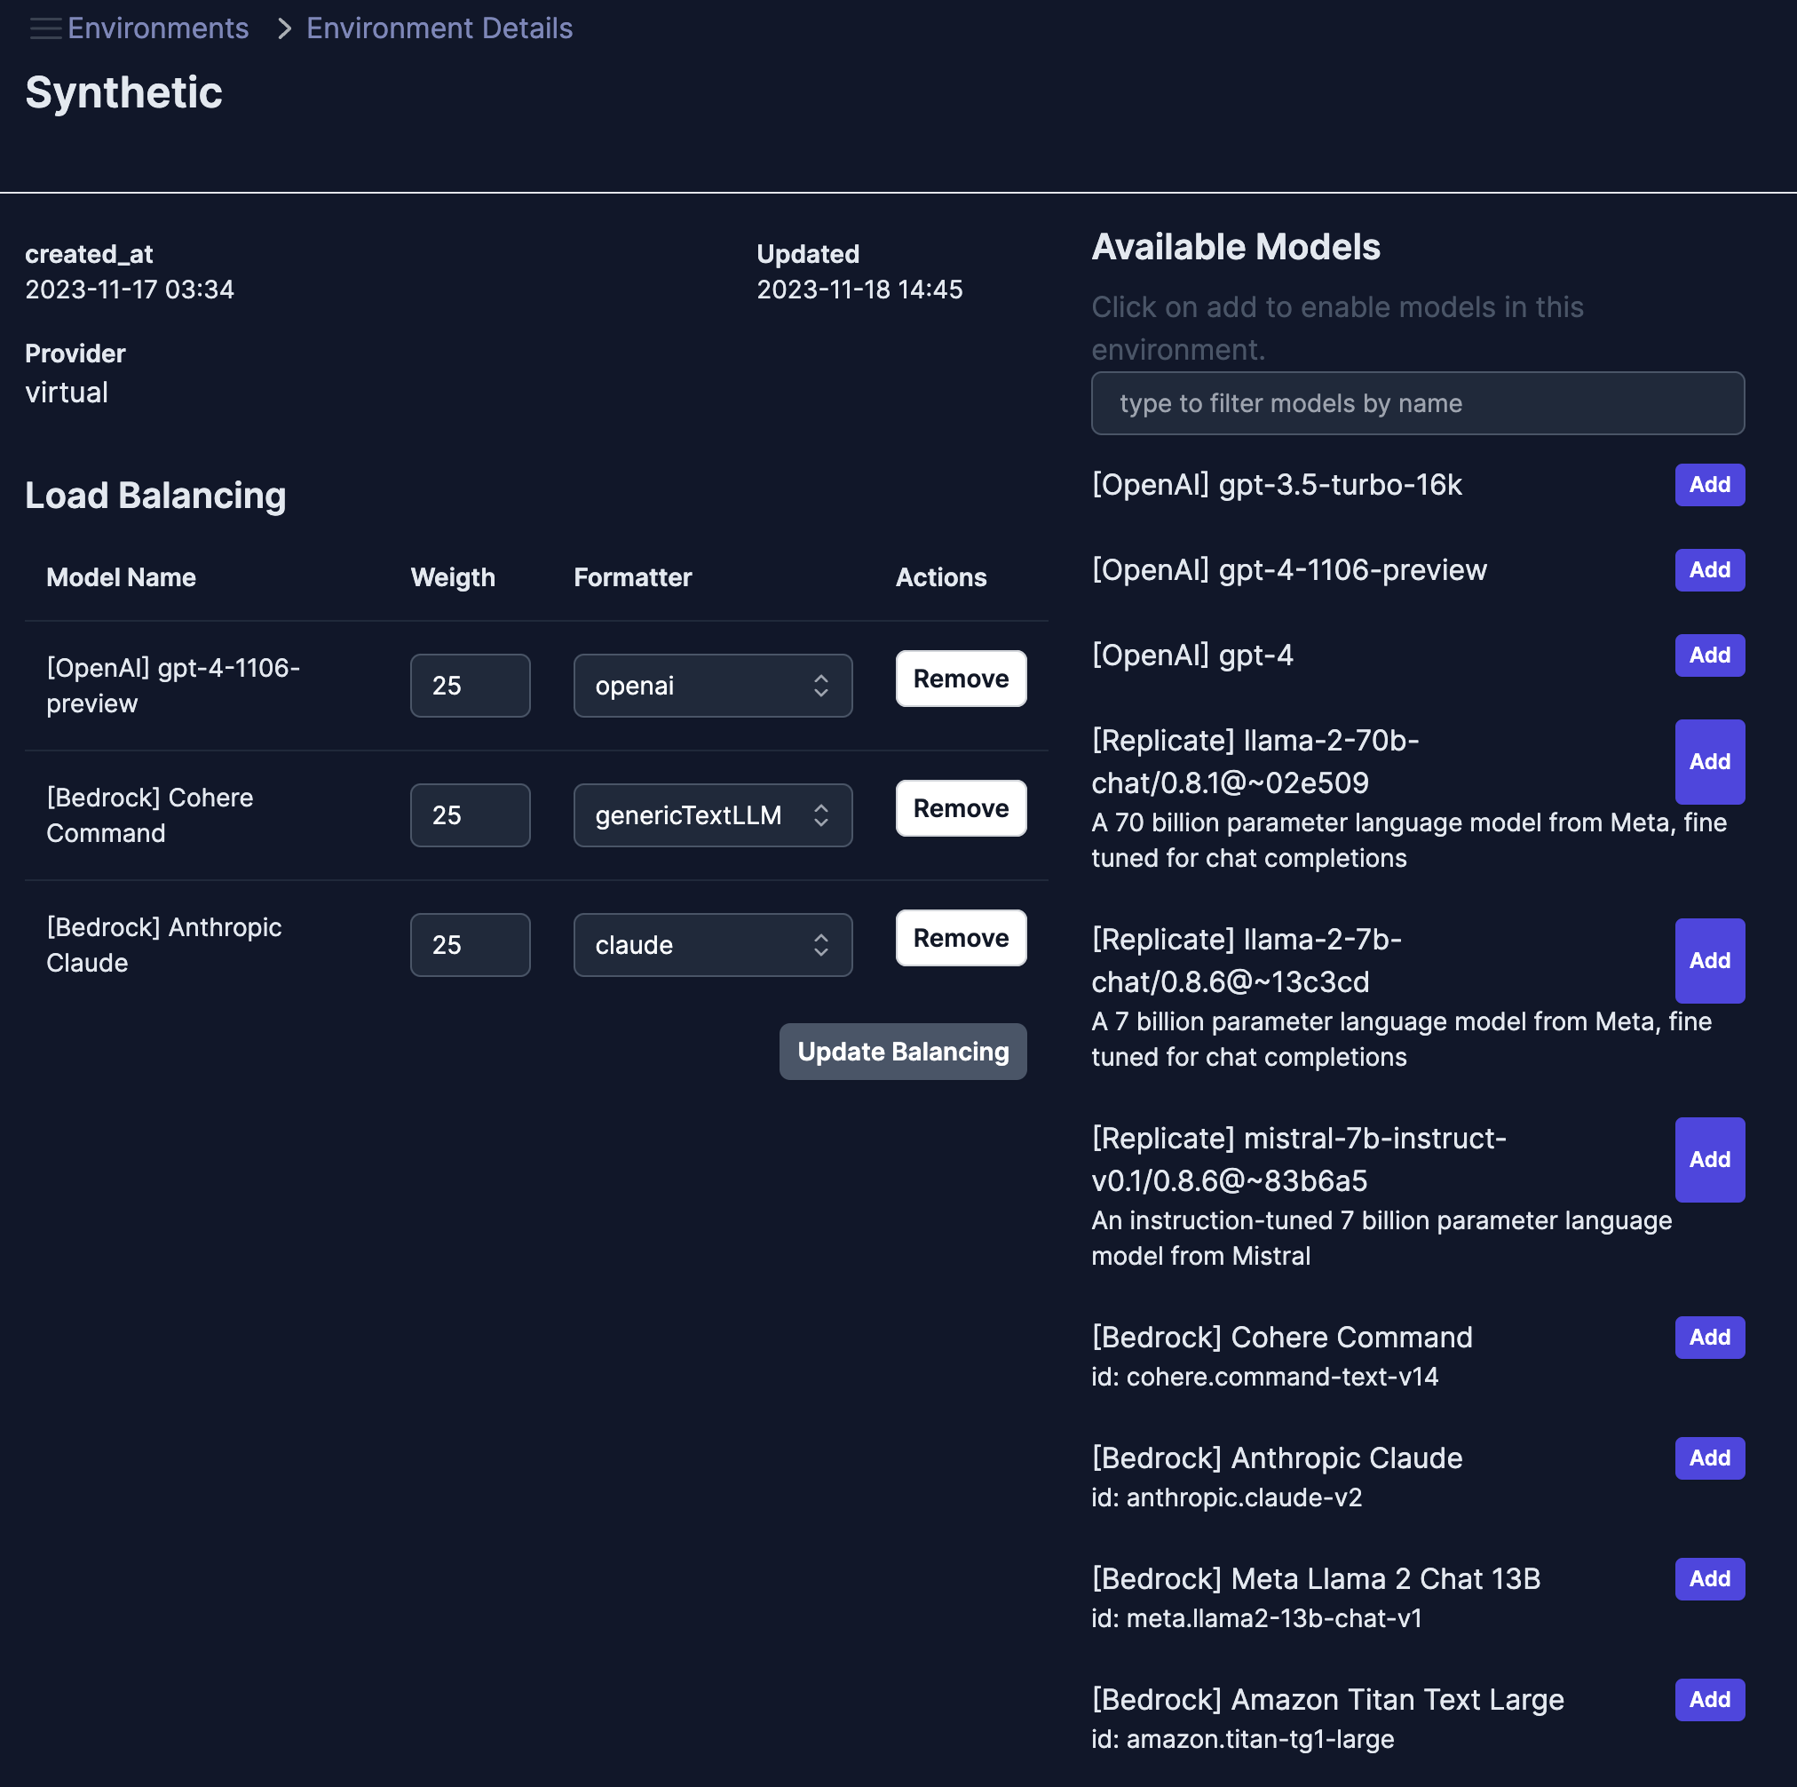Viewport: 1797px width, 1787px height.
Task: Remove Bedrock Cohere Command from balancing
Action: [960, 808]
